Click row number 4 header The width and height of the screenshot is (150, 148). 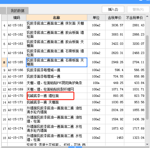[x=4, y=25]
